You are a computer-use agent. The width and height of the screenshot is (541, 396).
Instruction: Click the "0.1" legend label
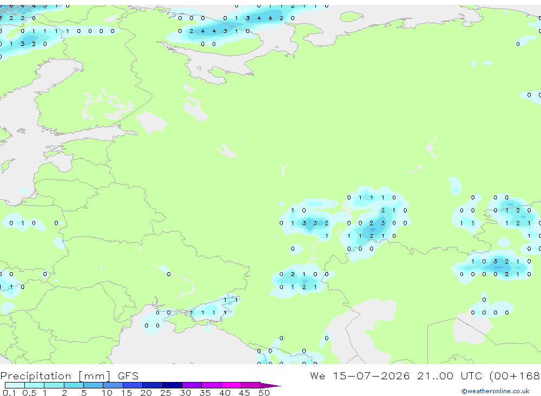9,393
